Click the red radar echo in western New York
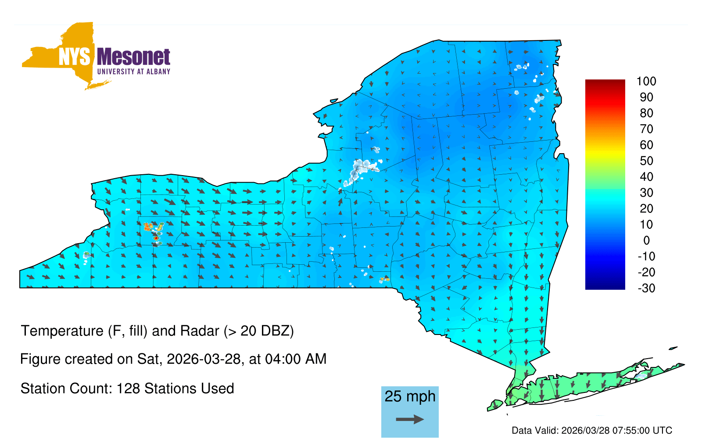Viewport: 702px width, 439px height. pyautogui.click(x=156, y=238)
